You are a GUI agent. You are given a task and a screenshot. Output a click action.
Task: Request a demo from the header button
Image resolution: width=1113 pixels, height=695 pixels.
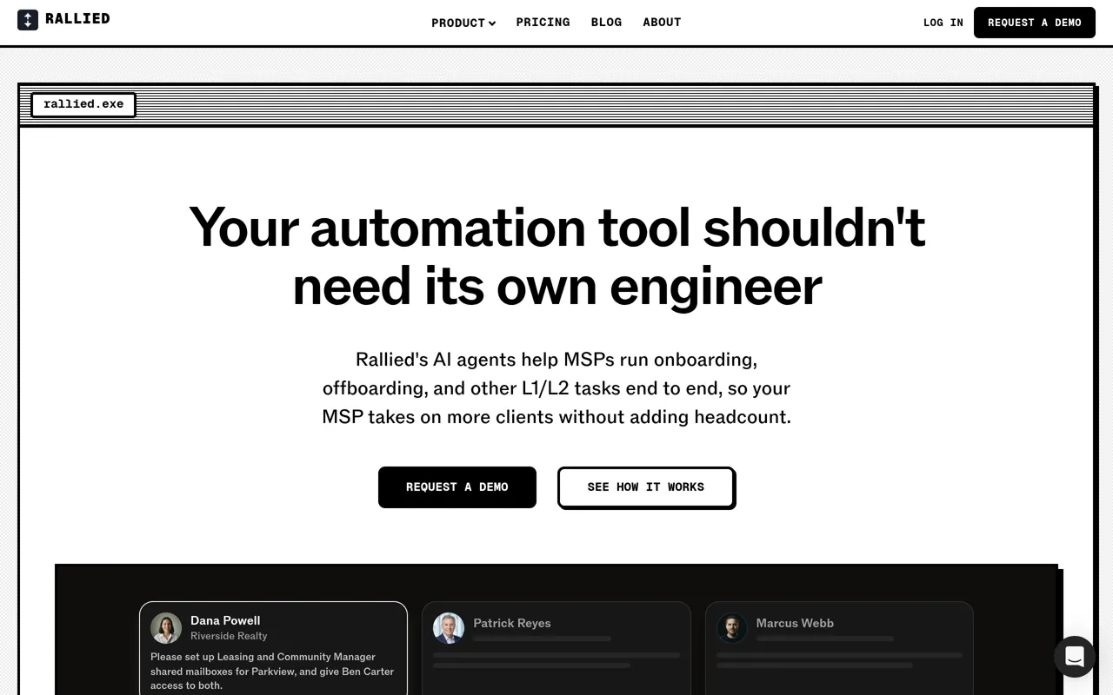point(1035,23)
